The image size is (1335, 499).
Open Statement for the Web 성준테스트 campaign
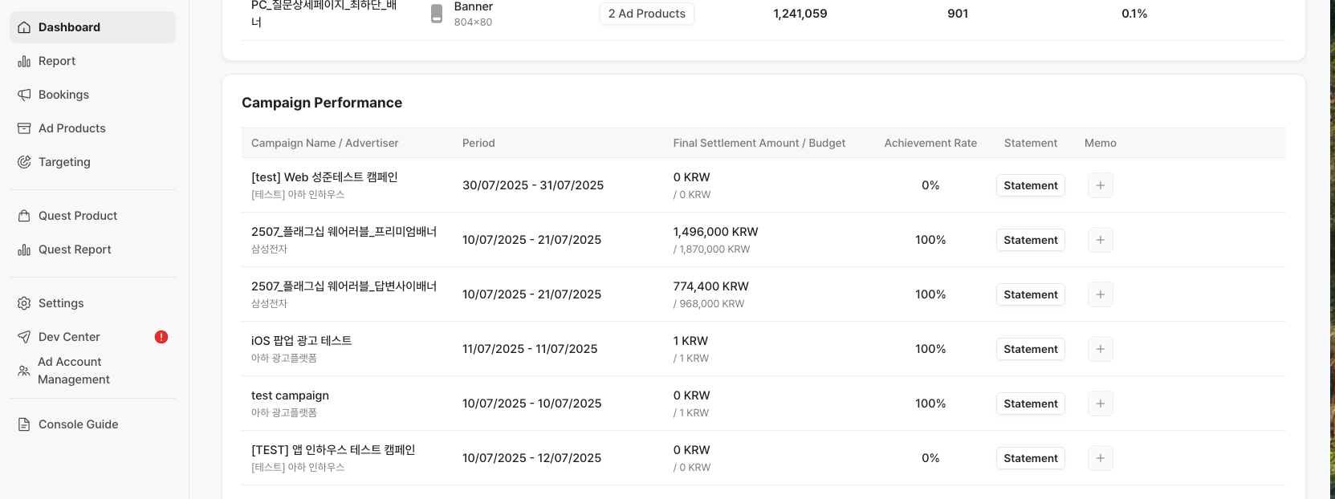(1030, 185)
